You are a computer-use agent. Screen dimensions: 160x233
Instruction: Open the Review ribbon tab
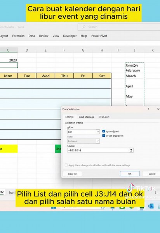[x=43, y=36]
